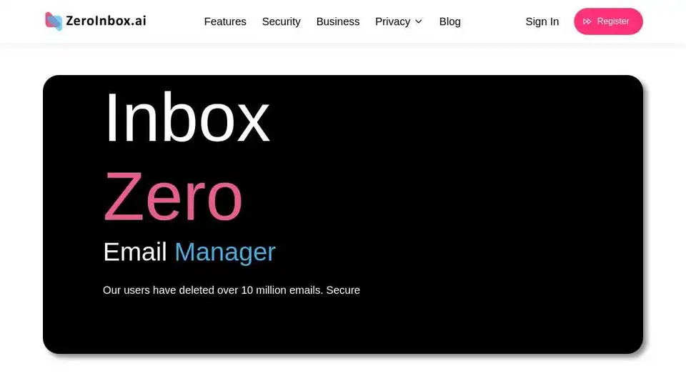Open the Features page
Screen dimensions: 686x386
pos(225,21)
